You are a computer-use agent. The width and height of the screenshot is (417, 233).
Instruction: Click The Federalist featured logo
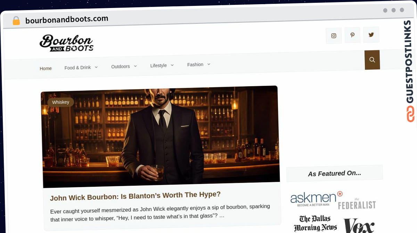(x=357, y=204)
